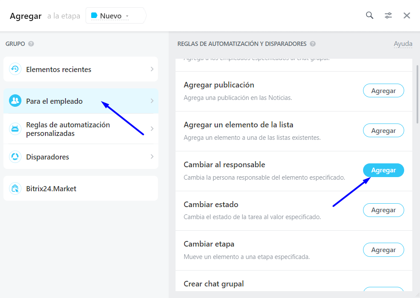Click the Bitrix24.Market shopping bag icon
Image resolution: width=420 pixels, height=298 pixels.
click(x=15, y=188)
